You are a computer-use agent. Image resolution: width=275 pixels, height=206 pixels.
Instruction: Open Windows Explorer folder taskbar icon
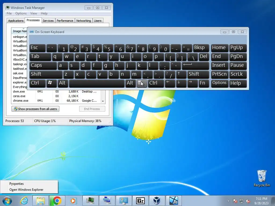tap(41, 201)
